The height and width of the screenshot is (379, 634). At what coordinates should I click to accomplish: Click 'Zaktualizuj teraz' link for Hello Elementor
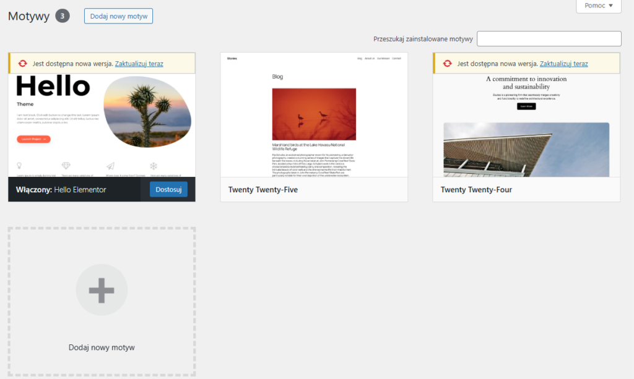(x=139, y=64)
